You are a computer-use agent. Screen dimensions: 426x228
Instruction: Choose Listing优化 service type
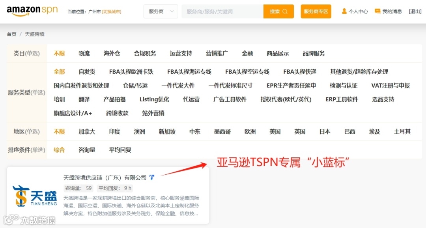tap(154, 99)
